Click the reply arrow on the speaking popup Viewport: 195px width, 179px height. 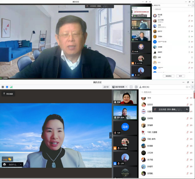click(187, 109)
